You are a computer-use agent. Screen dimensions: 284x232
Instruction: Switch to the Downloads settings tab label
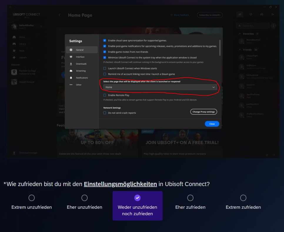click(x=81, y=64)
